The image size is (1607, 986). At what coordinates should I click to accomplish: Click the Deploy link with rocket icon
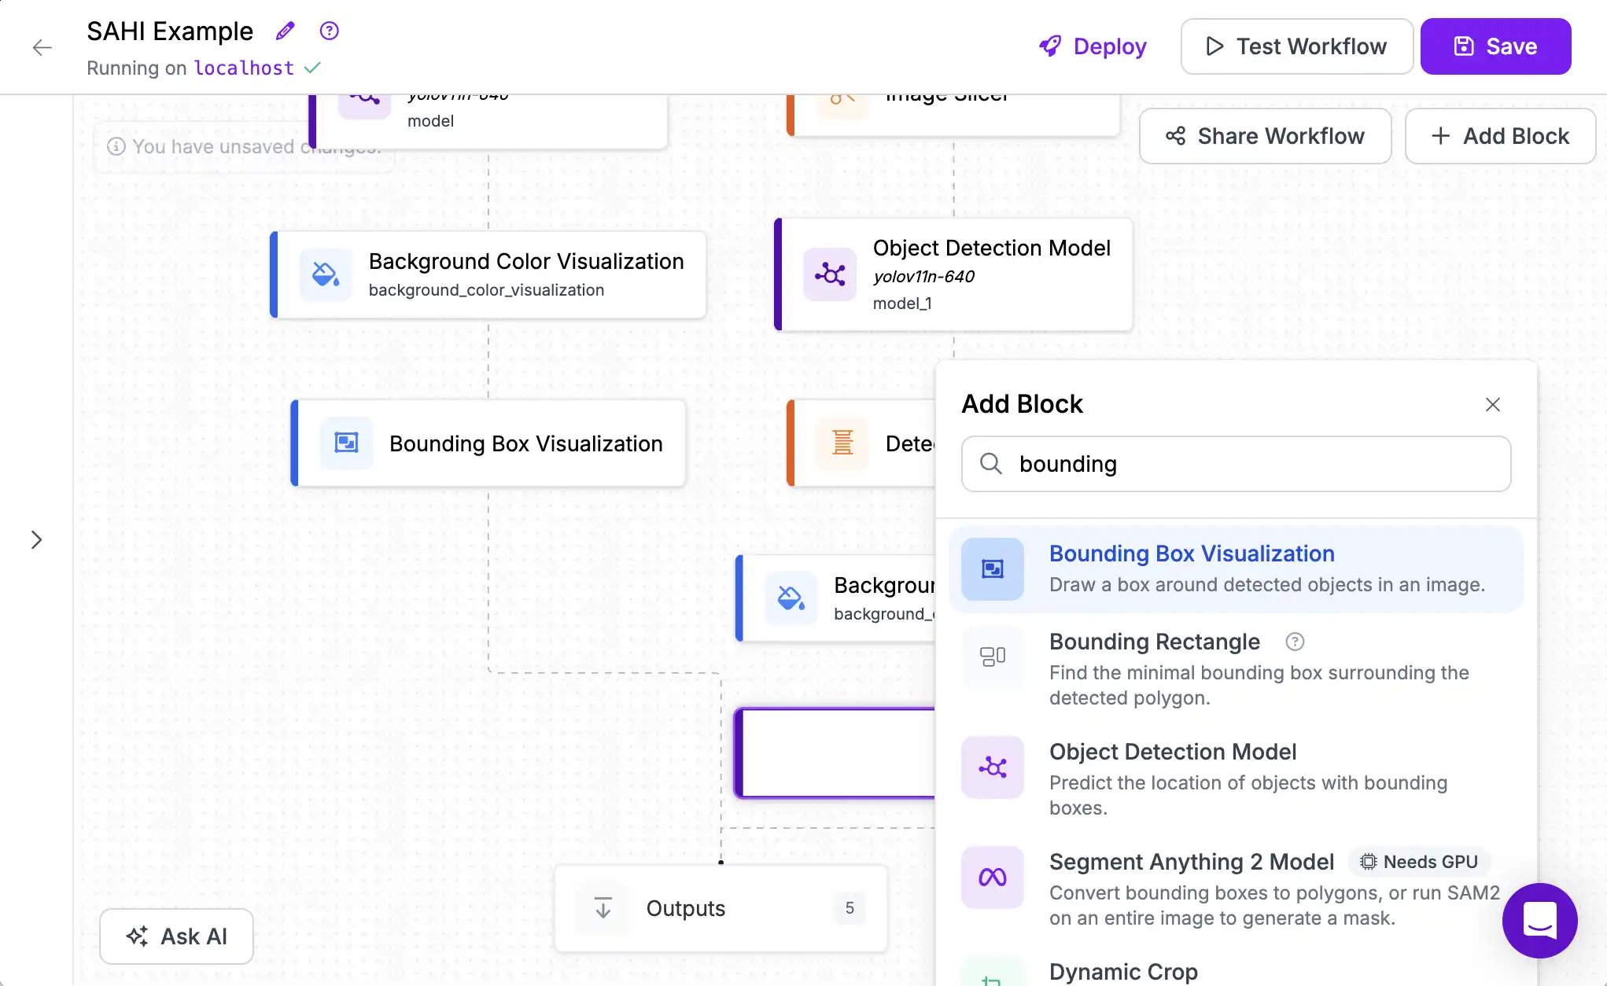click(x=1093, y=46)
